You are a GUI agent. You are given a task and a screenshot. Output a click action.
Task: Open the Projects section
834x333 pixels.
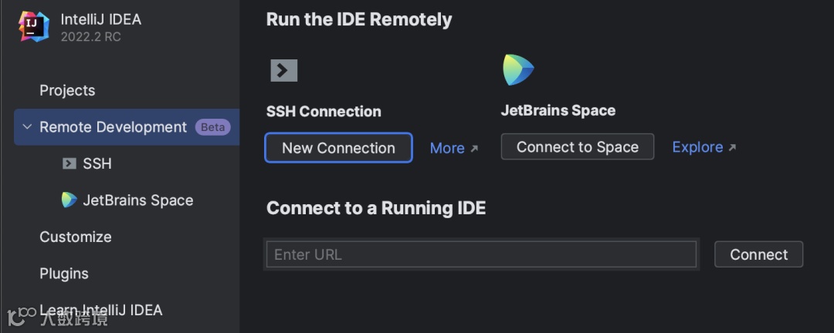(x=67, y=90)
